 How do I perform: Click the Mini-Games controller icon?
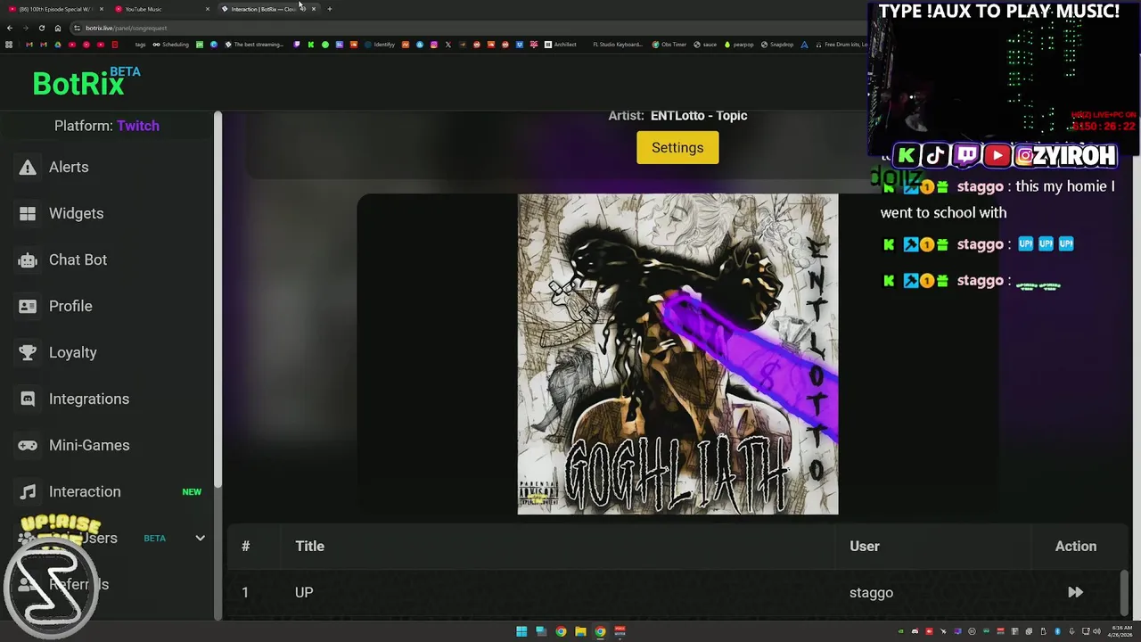click(28, 445)
